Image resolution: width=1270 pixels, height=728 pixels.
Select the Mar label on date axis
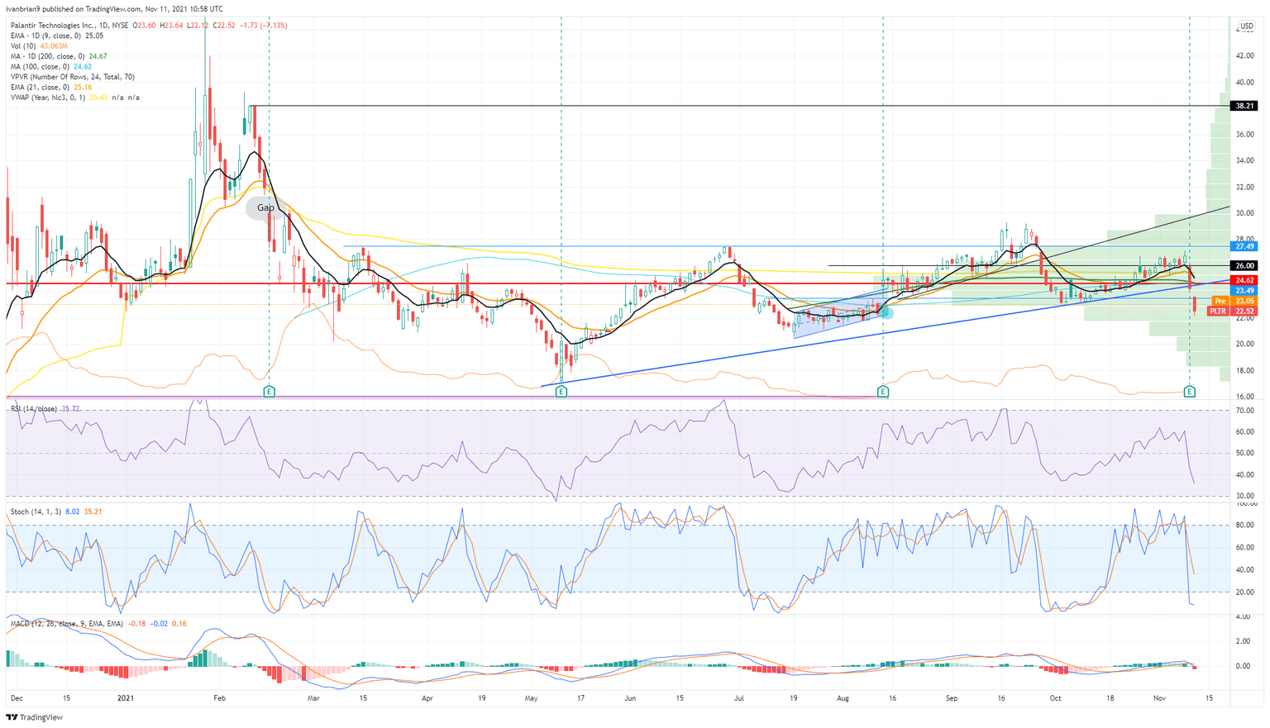point(313,698)
